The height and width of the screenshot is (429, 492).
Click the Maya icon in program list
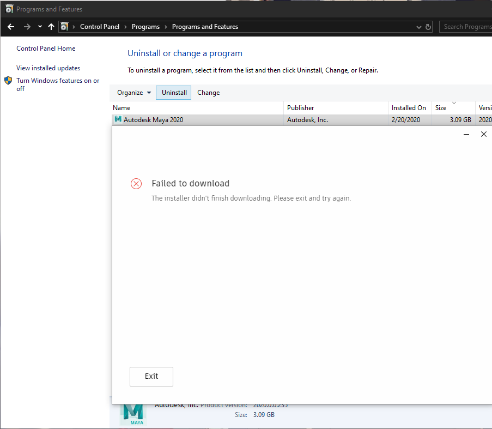pyautogui.click(x=118, y=119)
